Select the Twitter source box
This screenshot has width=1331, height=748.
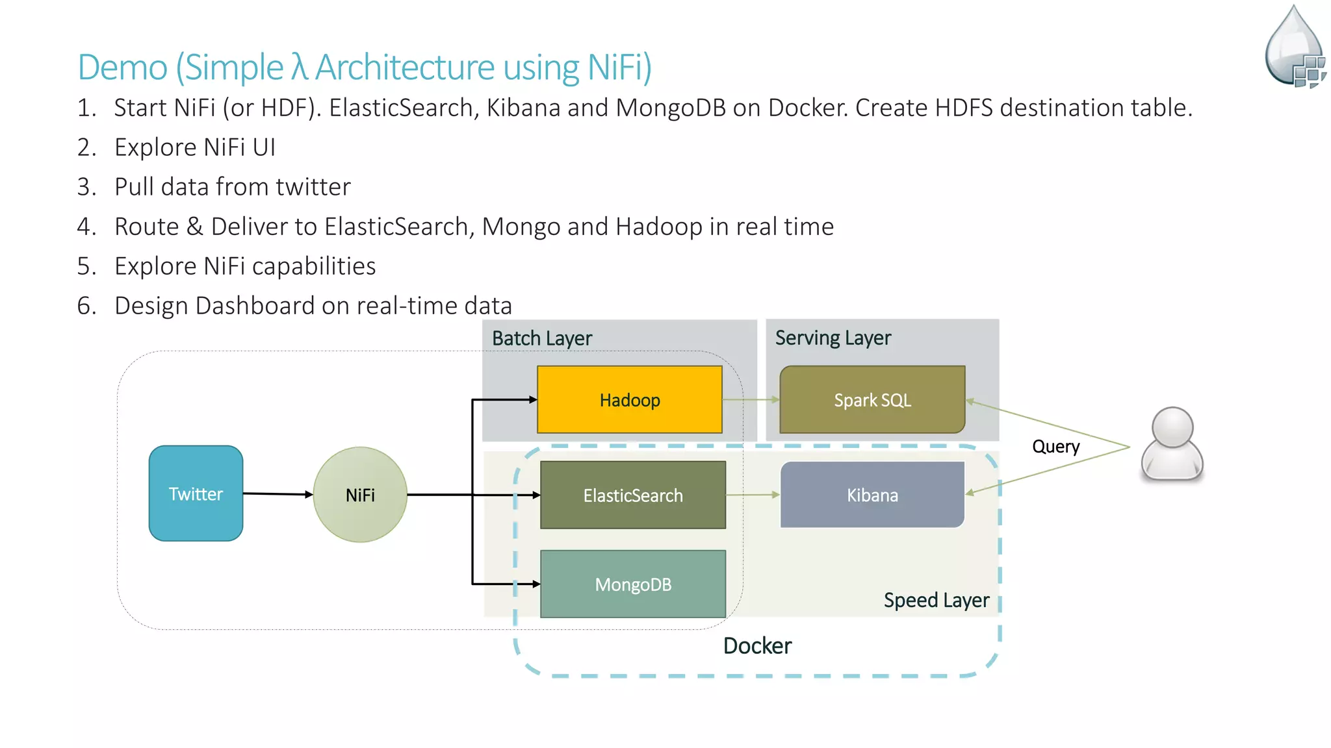click(196, 493)
